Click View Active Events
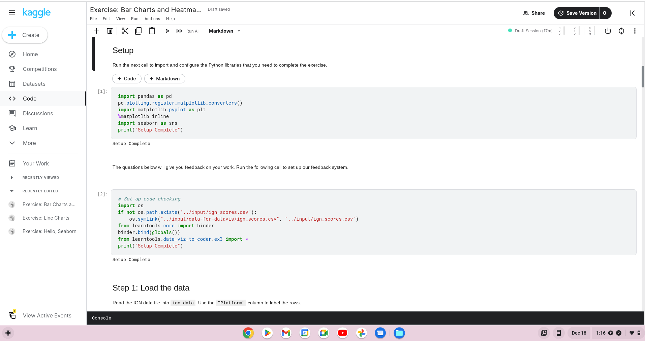The width and height of the screenshot is (645, 341). click(43, 315)
